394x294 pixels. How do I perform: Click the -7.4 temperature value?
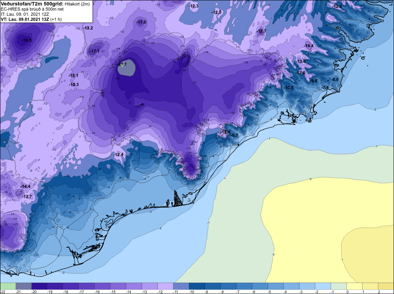tap(325, 87)
